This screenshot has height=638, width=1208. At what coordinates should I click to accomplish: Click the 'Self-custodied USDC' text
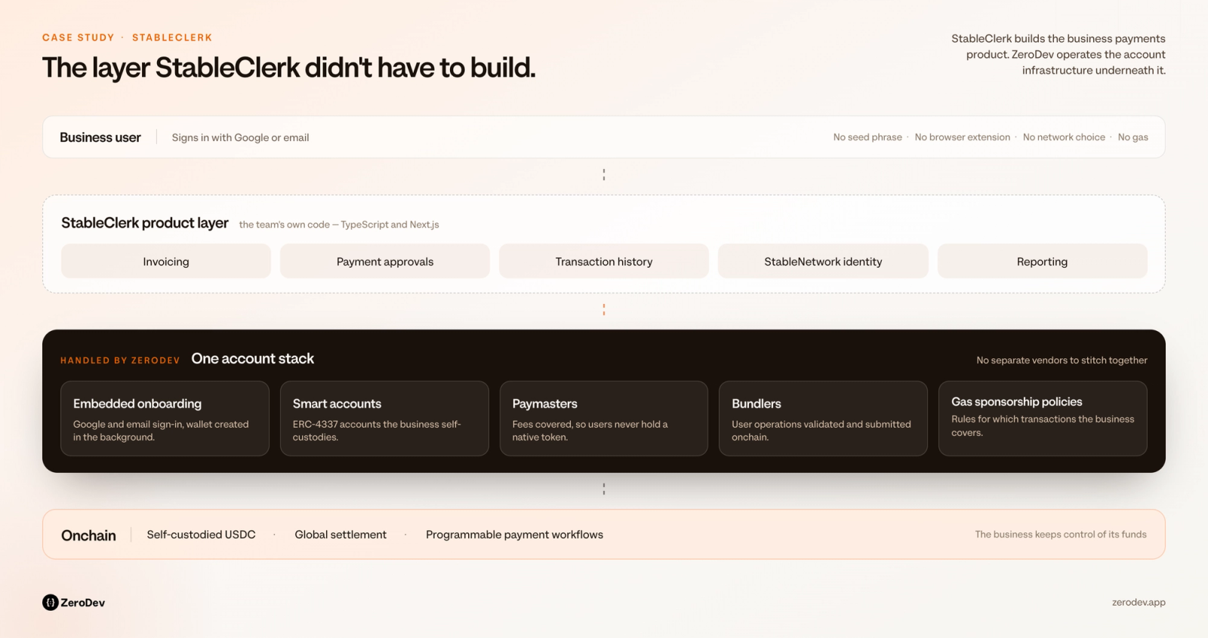pyautogui.click(x=201, y=535)
